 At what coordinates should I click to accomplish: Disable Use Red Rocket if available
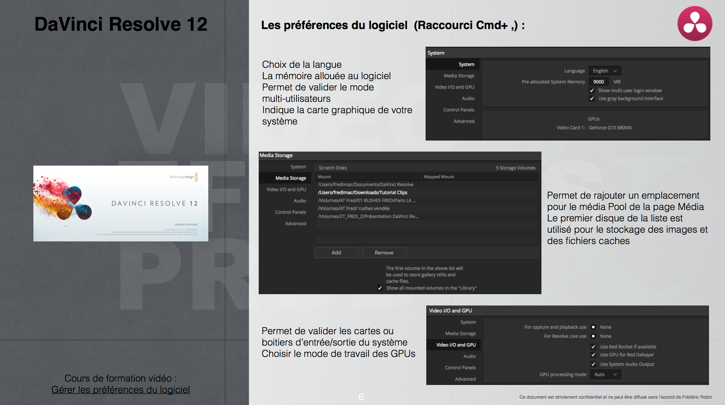[x=593, y=347]
